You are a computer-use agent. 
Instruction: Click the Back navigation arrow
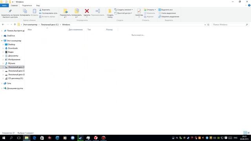3,24
